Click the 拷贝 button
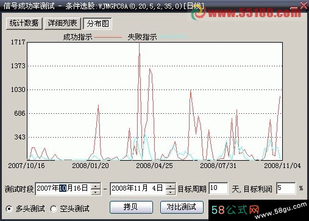The image size is (309, 221). pyautogui.click(x=131, y=207)
